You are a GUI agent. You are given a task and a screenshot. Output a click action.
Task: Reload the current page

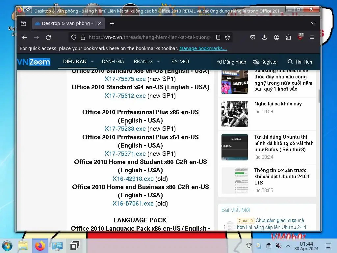(48, 38)
